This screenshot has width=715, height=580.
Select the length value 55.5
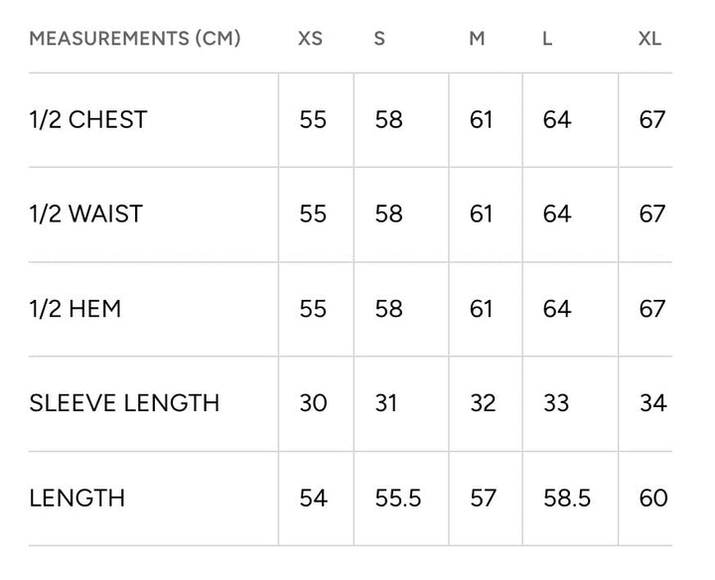pyautogui.click(x=398, y=498)
